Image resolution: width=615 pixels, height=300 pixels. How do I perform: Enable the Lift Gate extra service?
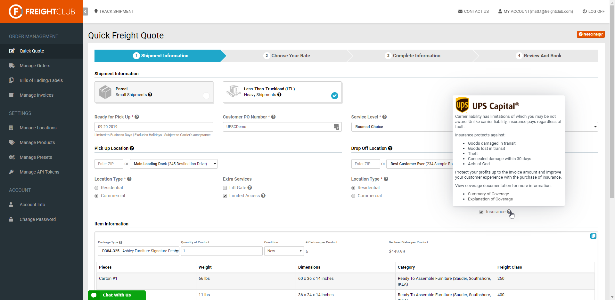[x=225, y=188]
